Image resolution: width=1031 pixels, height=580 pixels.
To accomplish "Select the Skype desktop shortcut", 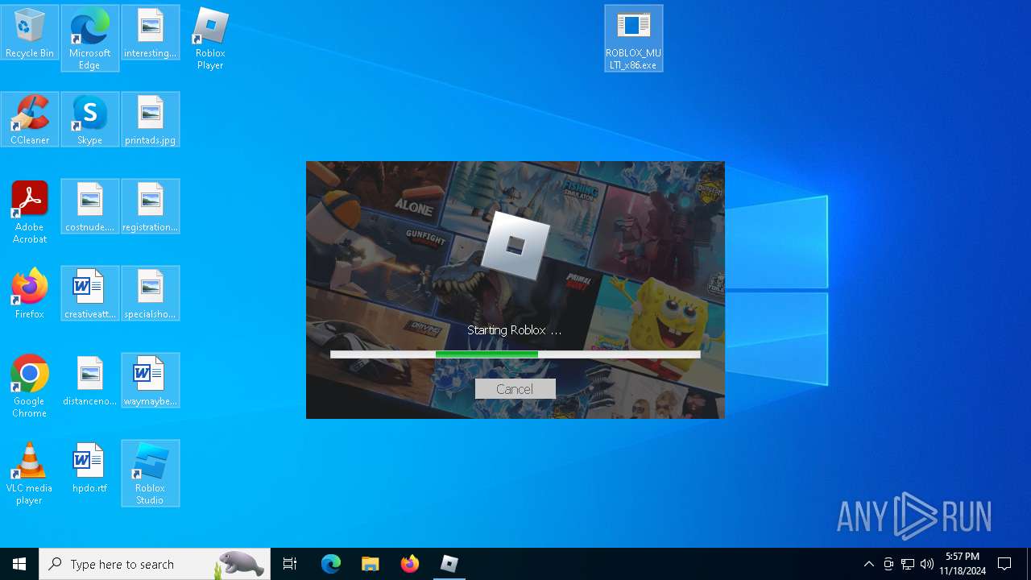I will 89,120.
